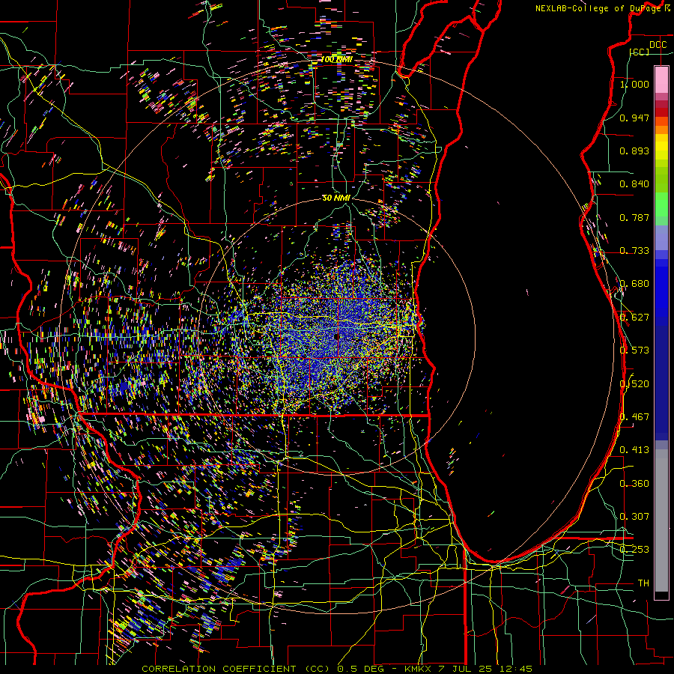Viewport: 674px width, 674px height.
Task: Click the 12:45 time stamp
Action: (x=517, y=669)
